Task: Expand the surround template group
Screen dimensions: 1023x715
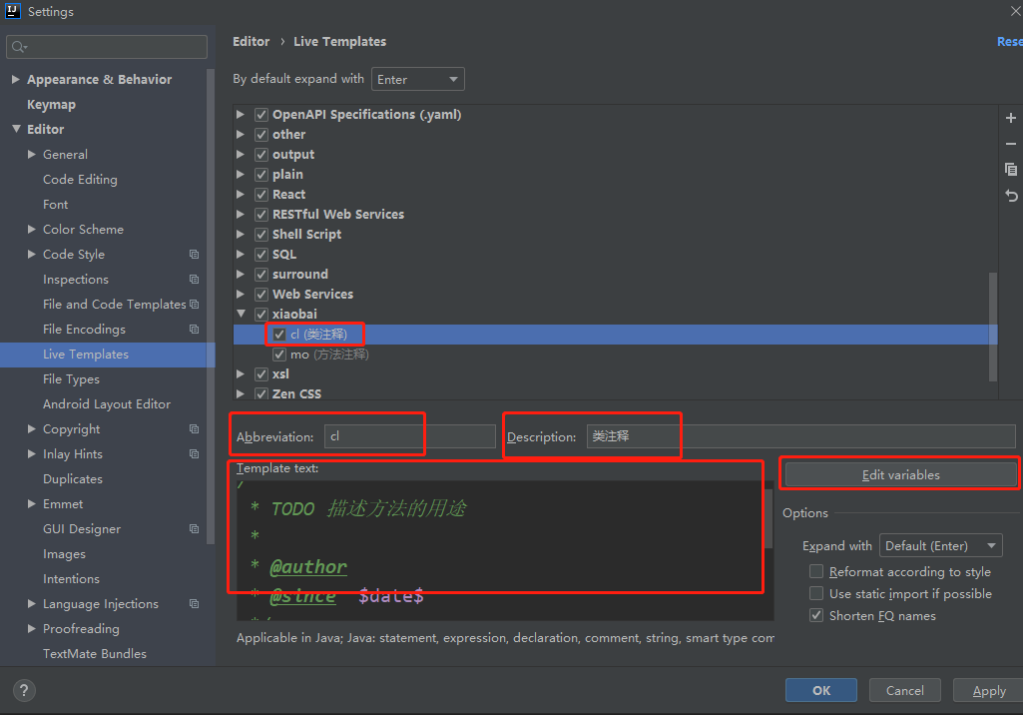Action: coord(241,275)
